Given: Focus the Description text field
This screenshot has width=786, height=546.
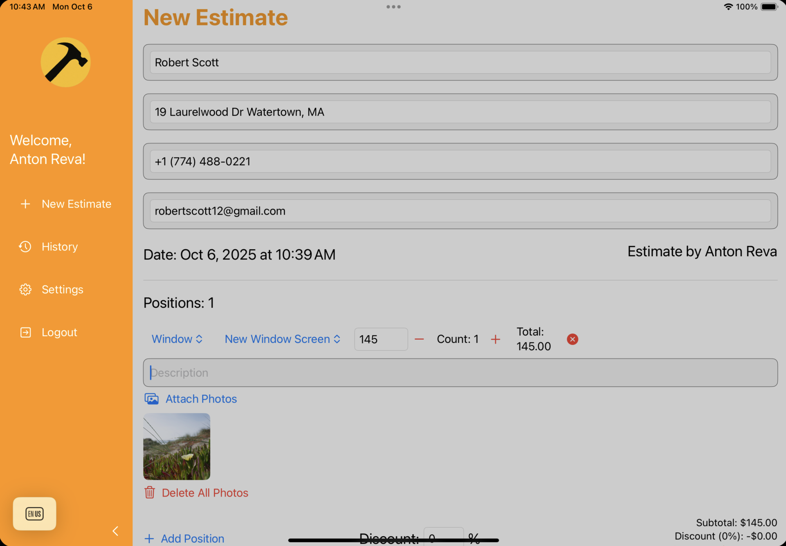Looking at the screenshot, I should [460, 373].
